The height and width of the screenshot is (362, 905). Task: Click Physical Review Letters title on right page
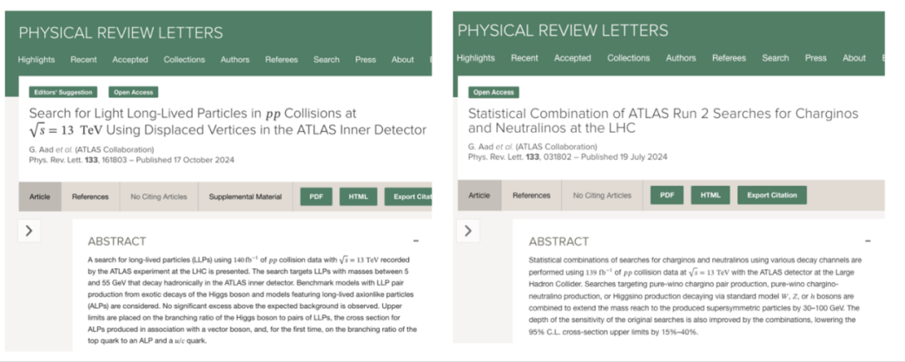(563, 30)
